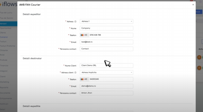The width and height of the screenshot is (203, 112).
Task: Select Comenzi in the sidebar menu
Action: pos(4,37)
